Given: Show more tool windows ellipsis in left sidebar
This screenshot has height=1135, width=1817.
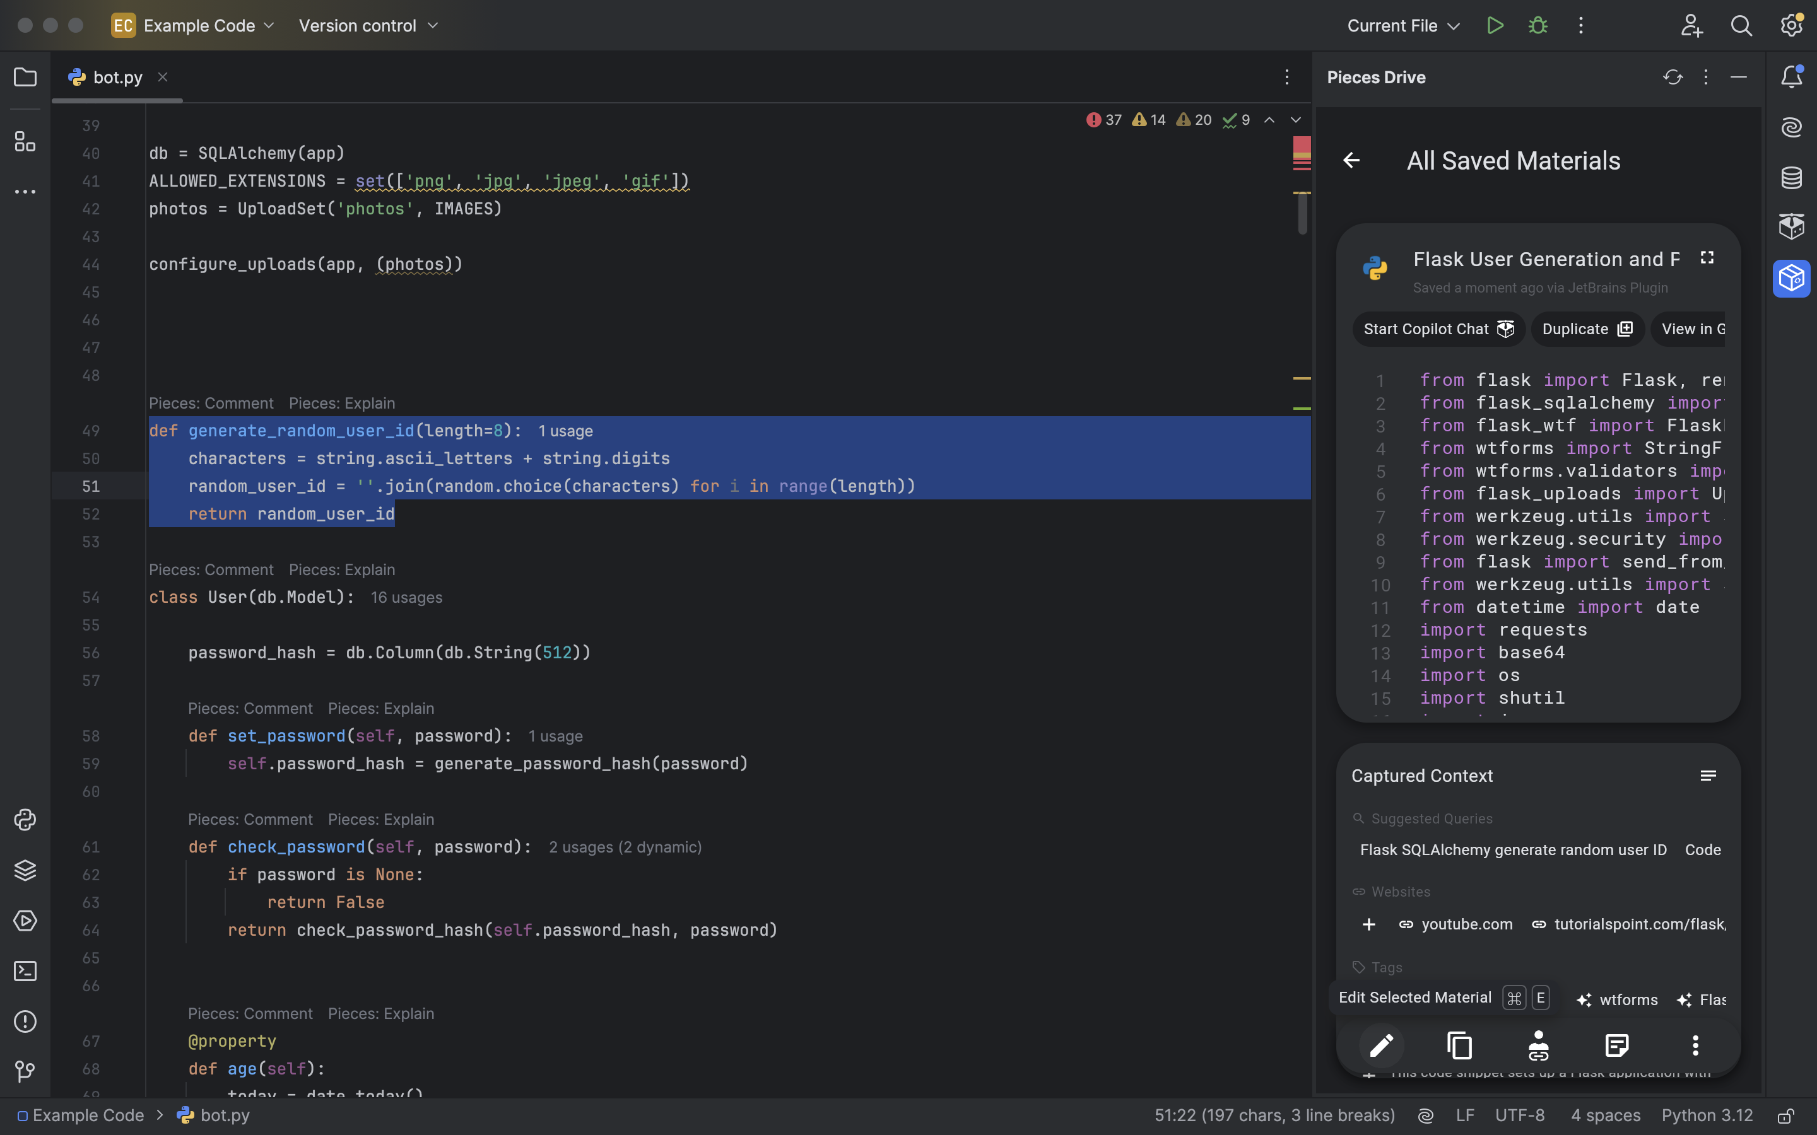Looking at the screenshot, I should point(25,192).
